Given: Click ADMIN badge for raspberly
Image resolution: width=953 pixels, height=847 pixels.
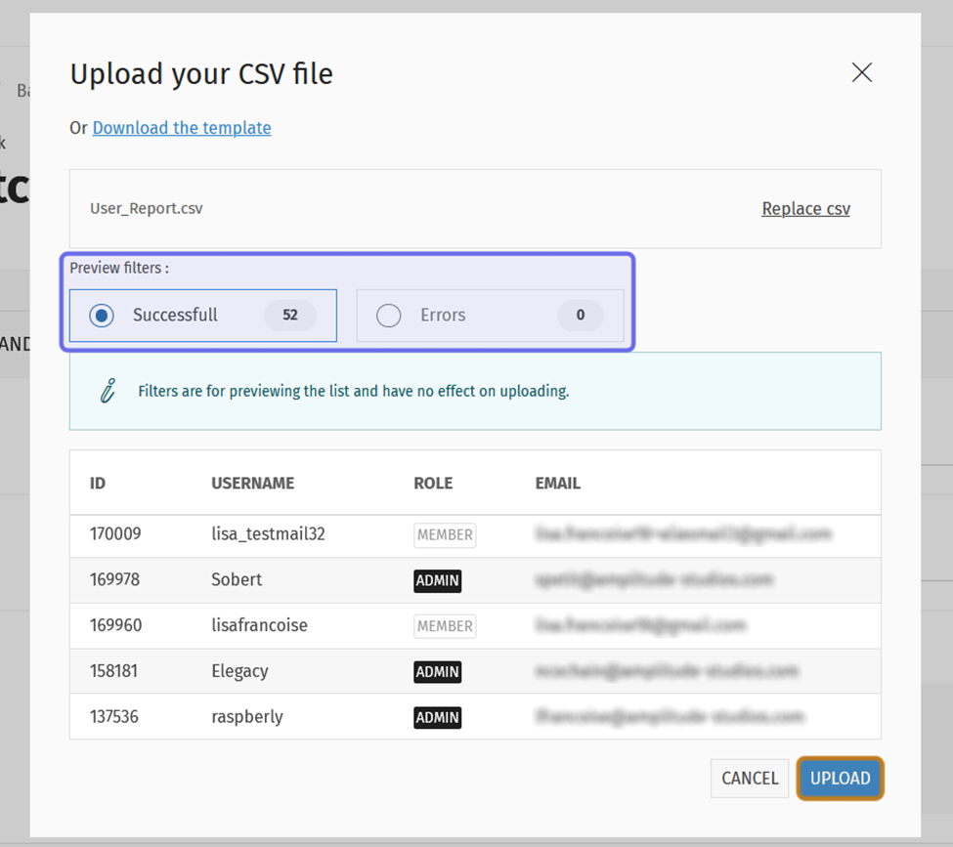Looking at the screenshot, I should pyautogui.click(x=438, y=718).
